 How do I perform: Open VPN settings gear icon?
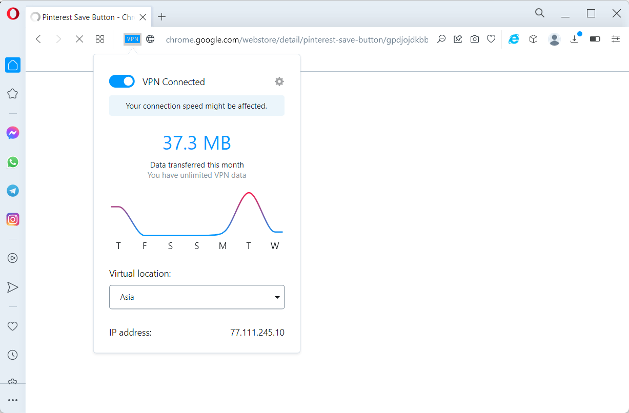coord(279,81)
